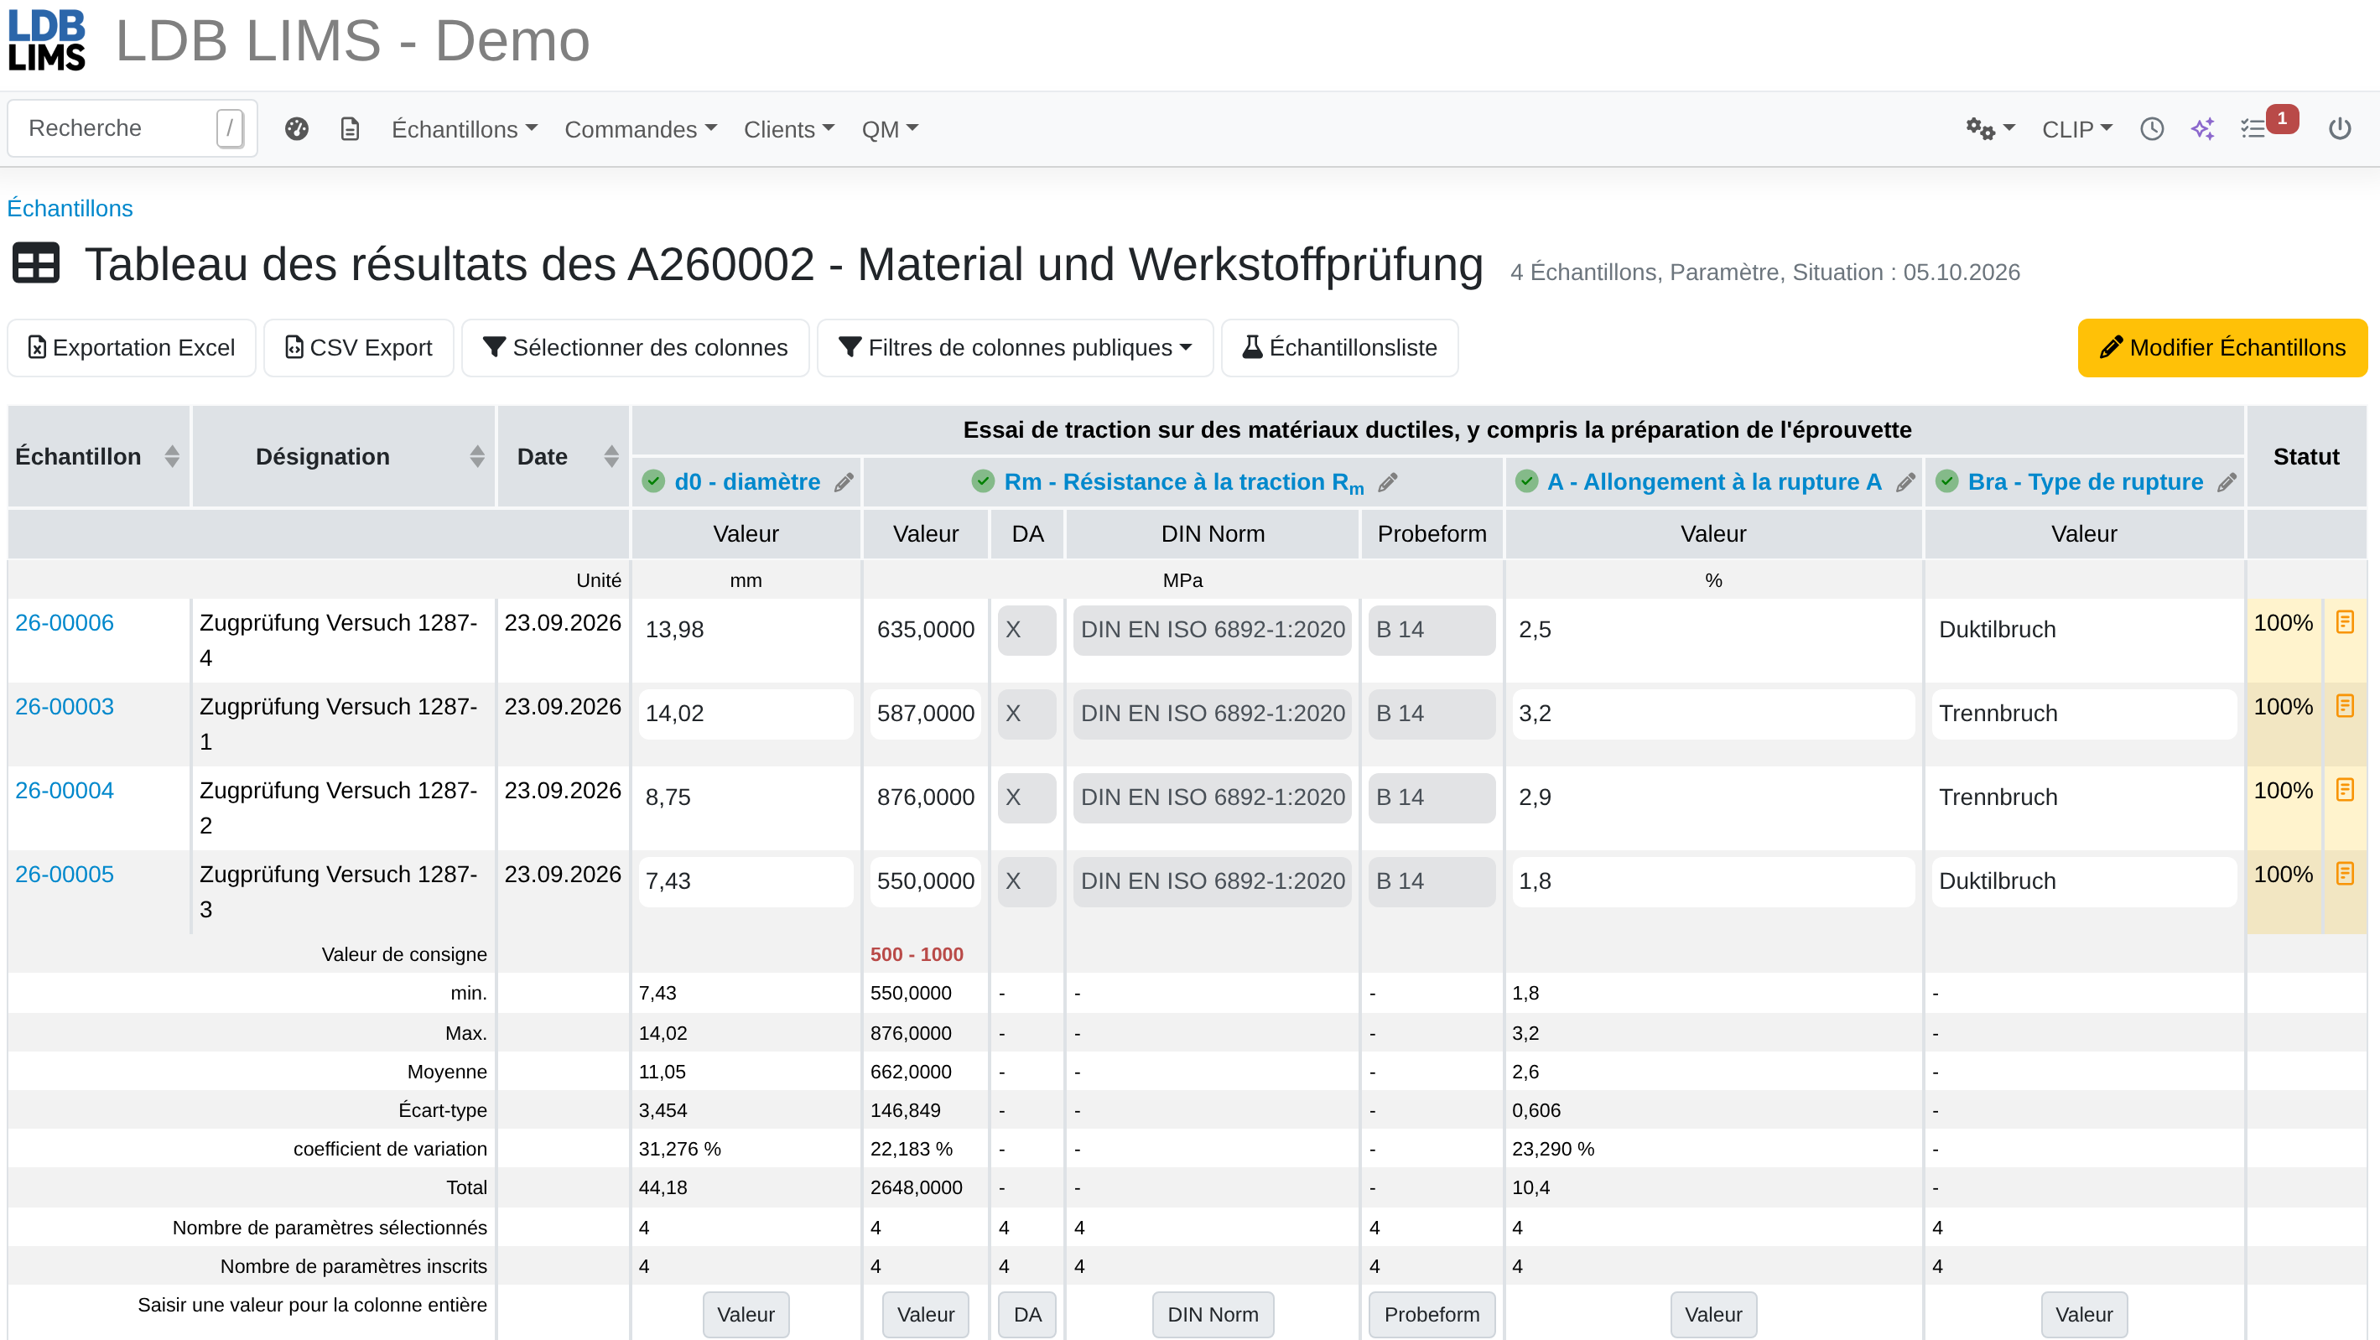This screenshot has height=1340, width=2380.
Task: Edit the A - Allongement parameter pencil
Action: (x=1905, y=482)
